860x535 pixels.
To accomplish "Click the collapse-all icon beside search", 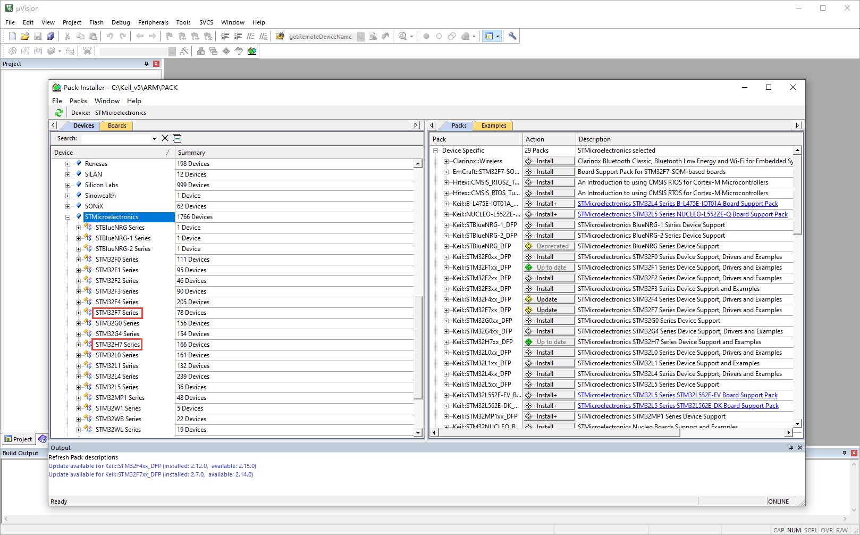I will tap(178, 138).
